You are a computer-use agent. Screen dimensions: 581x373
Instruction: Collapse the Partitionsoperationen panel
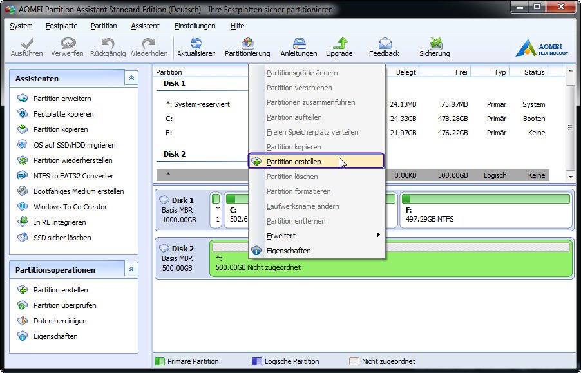click(x=131, y=270)
